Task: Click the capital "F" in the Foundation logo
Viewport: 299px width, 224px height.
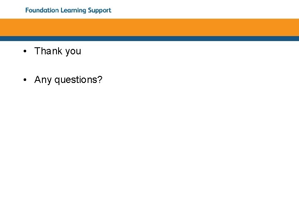Action: pyautogui.click(x=27, y=10)
